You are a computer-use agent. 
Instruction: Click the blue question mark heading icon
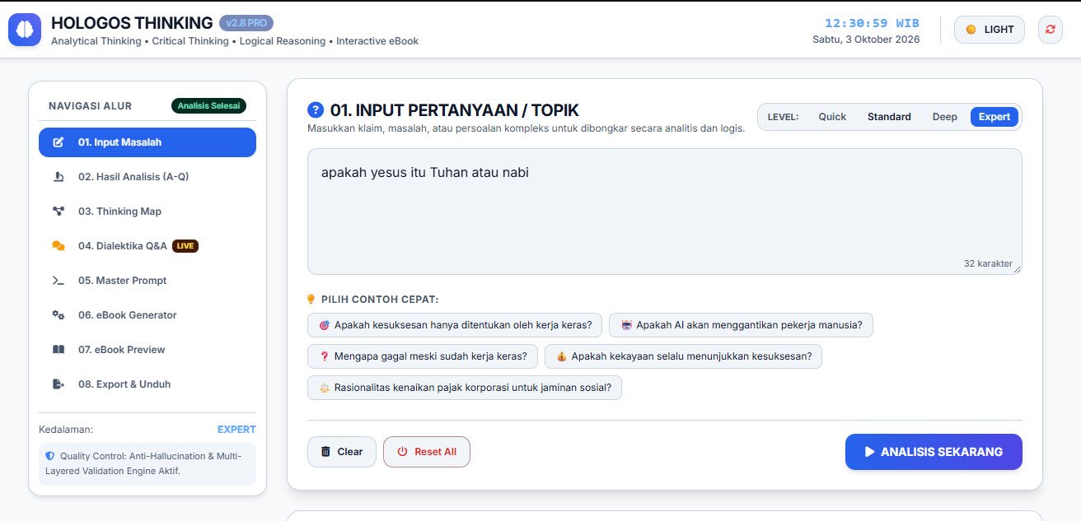(x=316, y=110)
